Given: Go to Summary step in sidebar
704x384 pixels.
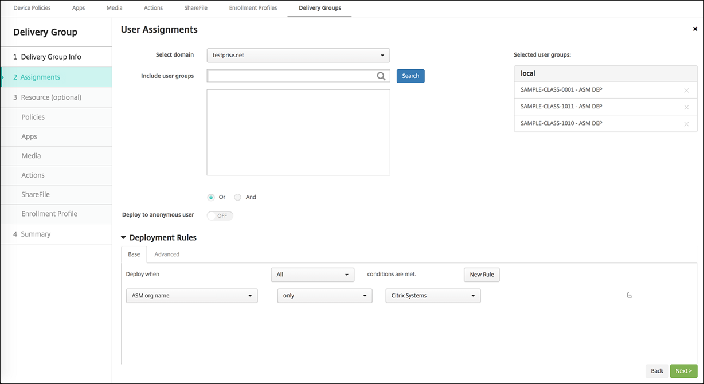Looking at the screenshot, I should [x=36, y=234].
